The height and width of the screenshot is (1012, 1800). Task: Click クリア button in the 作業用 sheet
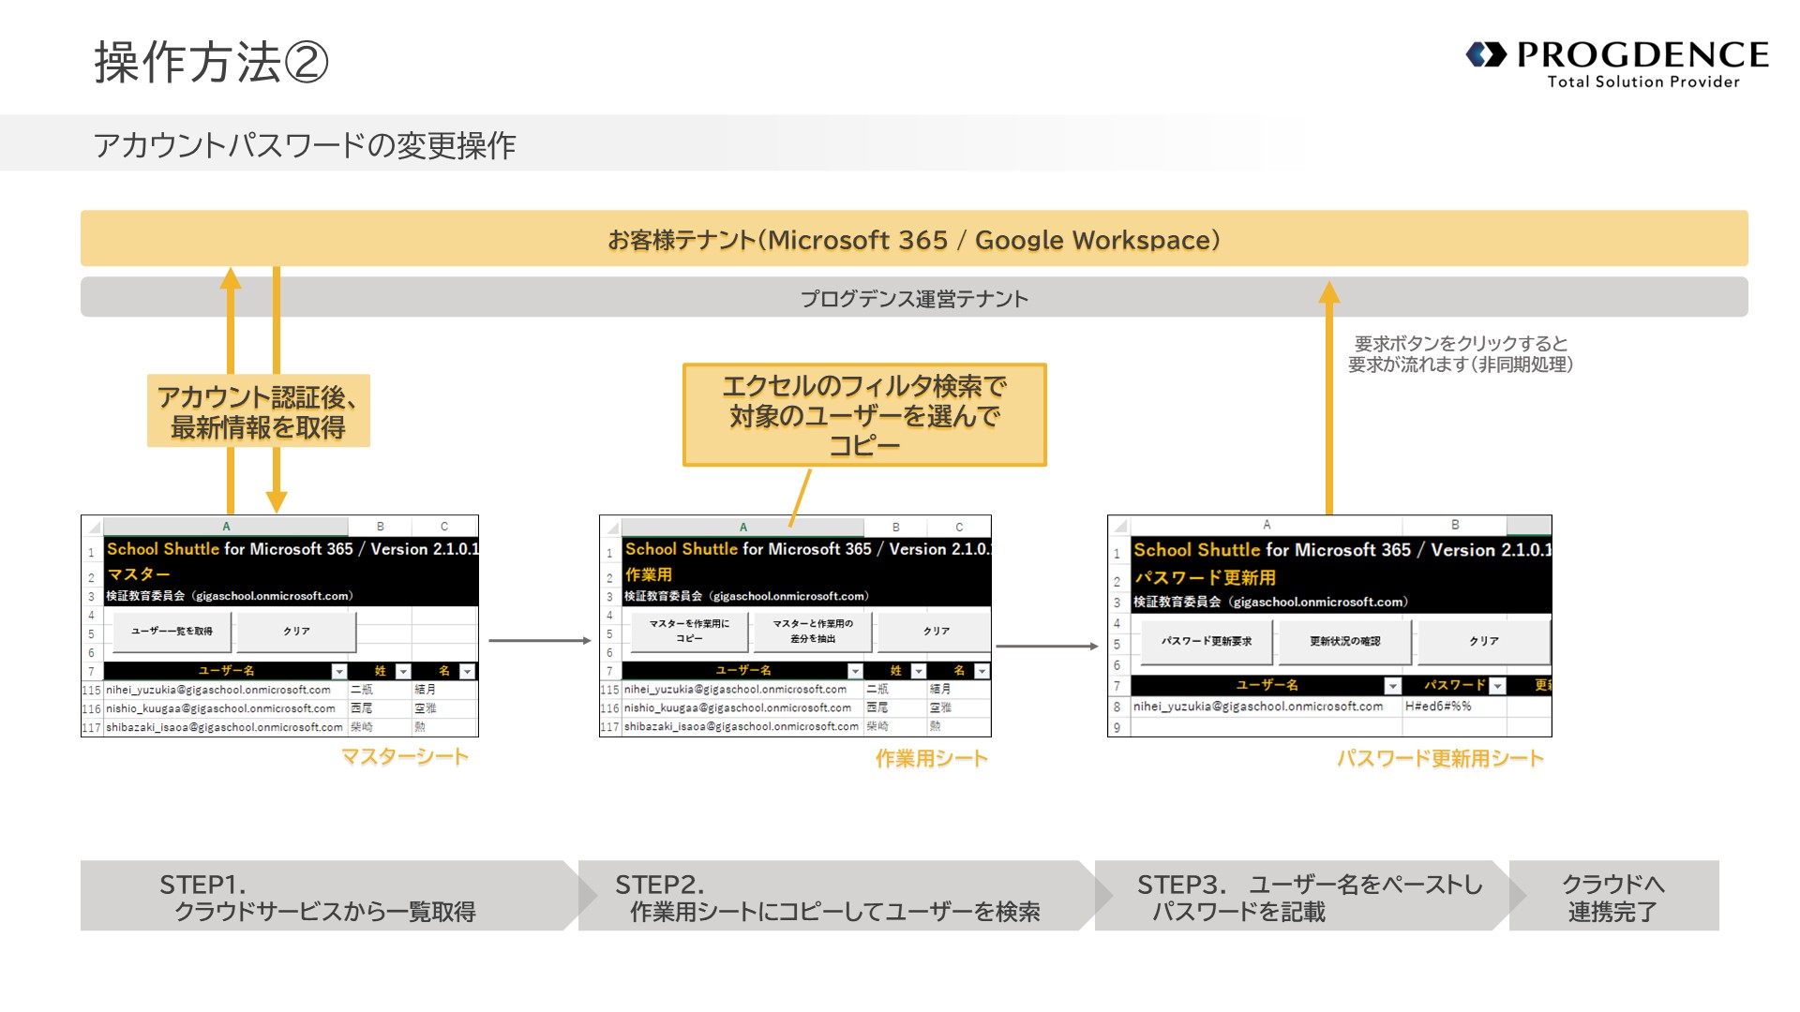click(936, 632)
